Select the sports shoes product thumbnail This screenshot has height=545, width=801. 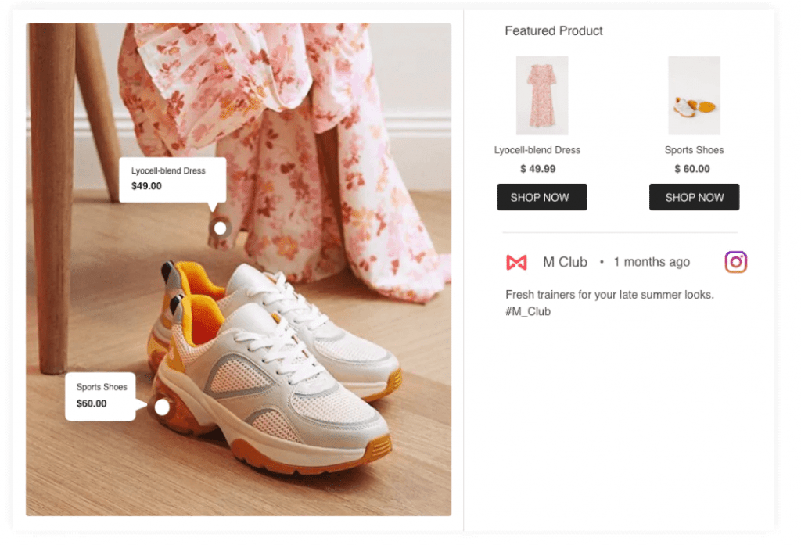pos(694,95)
